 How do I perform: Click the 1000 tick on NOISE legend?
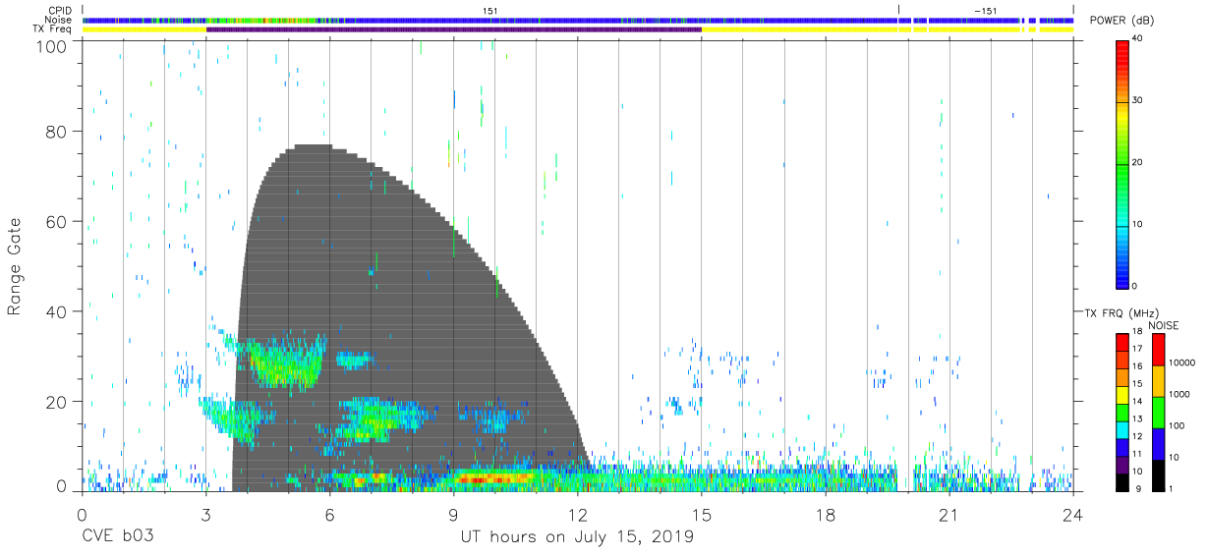(1180, 394)
